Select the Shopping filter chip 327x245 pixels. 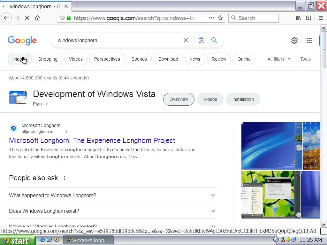click(x=48, y=59)
